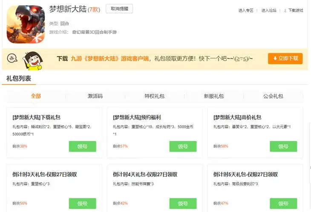The height and width of the screenshot is (212, 311).
Task: Click the cartoon girl mascot in the banner
Action: [33, 60]
